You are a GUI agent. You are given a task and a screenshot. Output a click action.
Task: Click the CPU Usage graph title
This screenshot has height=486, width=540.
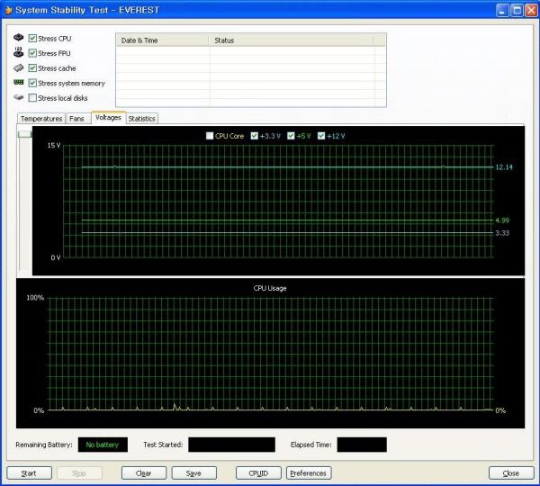tap(270, 288)
